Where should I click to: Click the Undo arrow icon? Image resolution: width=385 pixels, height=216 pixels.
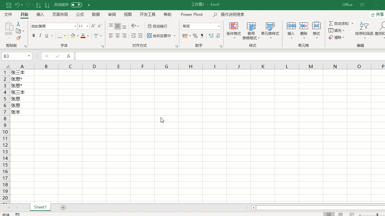[17, 5]
